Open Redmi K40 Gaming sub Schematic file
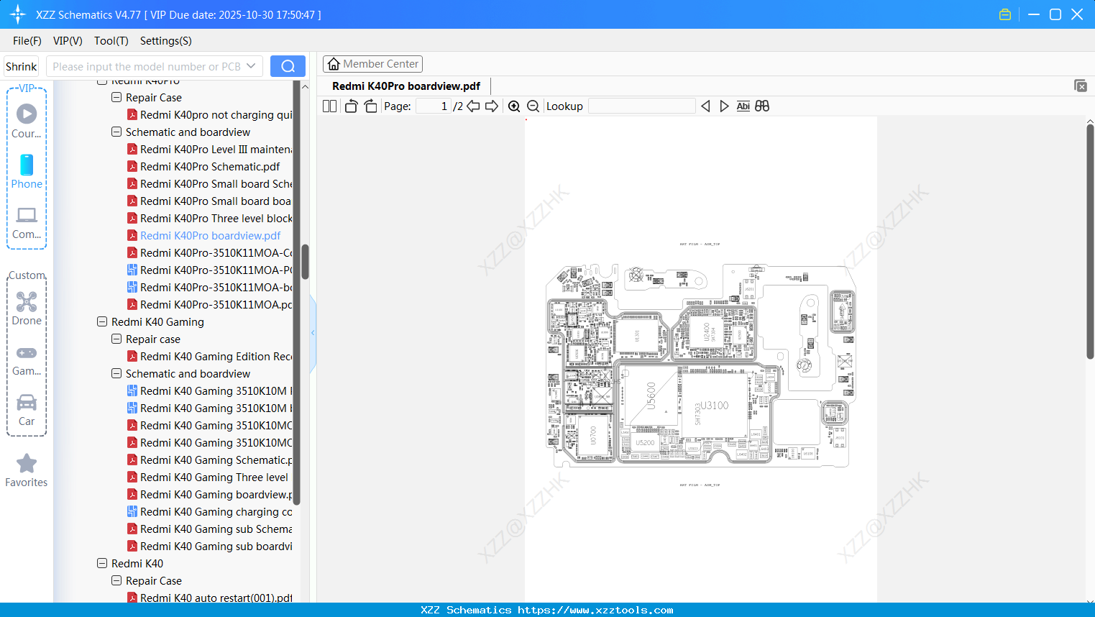Image resolution: width=1095 pixels, height=617 pixels. click(210, 529)
